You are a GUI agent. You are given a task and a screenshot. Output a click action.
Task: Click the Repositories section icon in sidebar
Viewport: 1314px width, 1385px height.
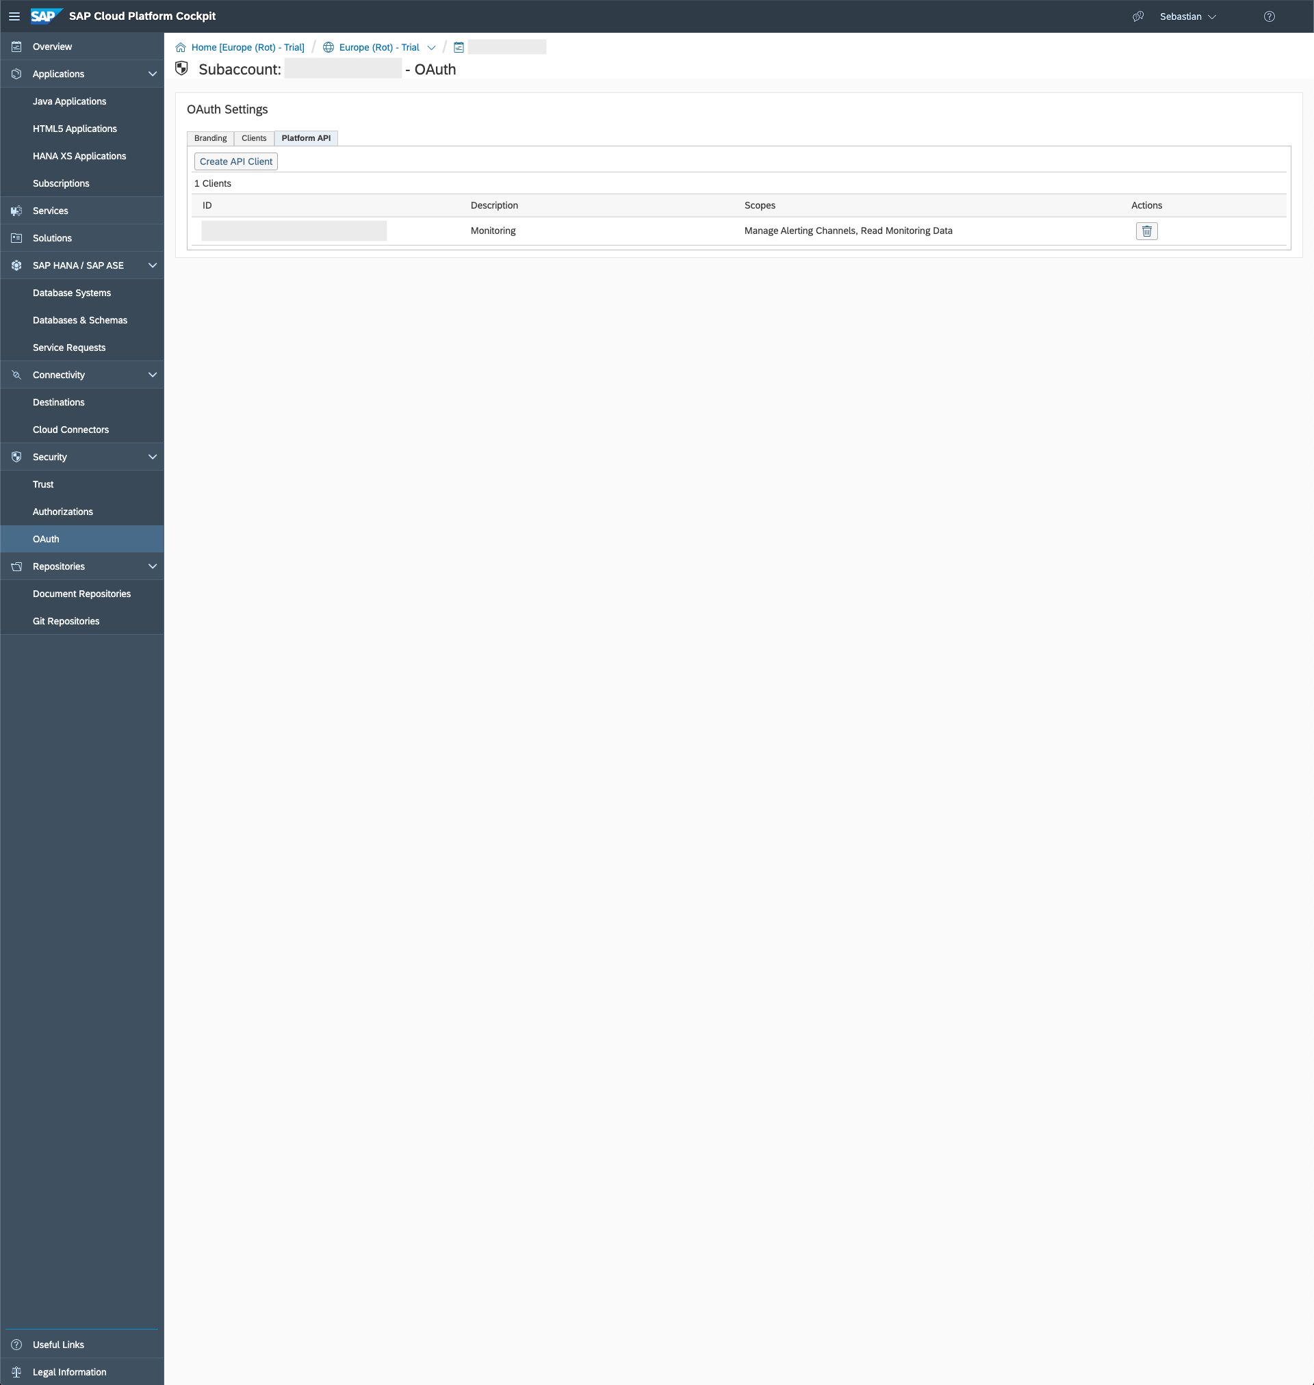click(17, 566)
